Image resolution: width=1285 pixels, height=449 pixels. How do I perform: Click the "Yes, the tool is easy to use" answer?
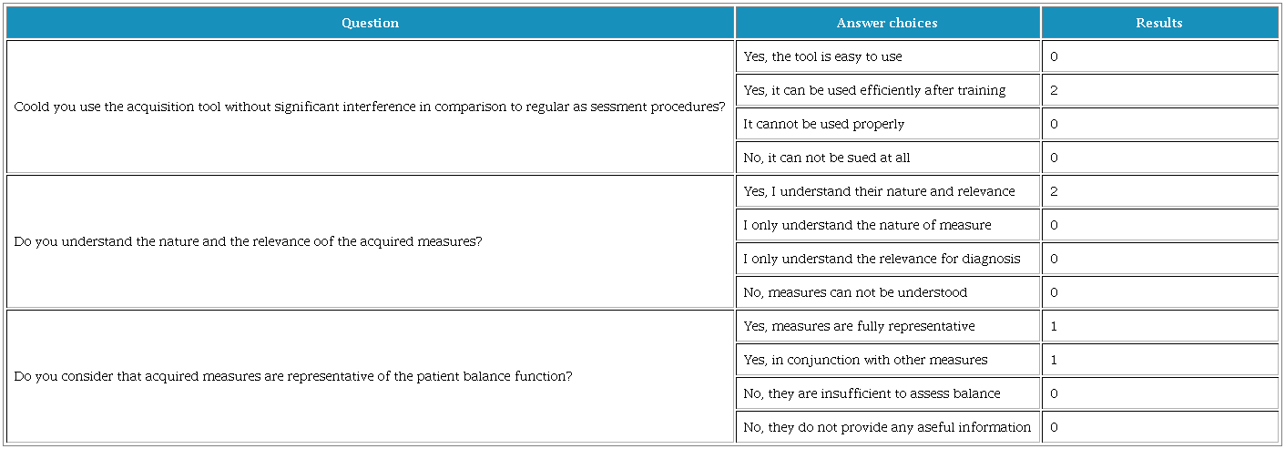coord(822,56)
